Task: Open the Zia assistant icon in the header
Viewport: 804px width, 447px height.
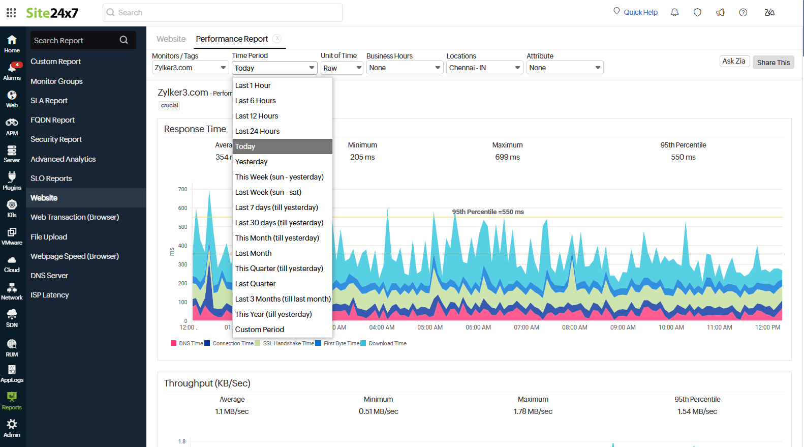Action: (769, 12)
